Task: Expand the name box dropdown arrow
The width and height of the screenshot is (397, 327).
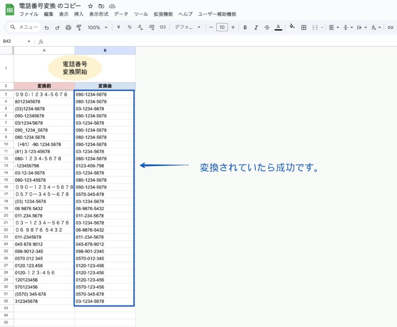Action: pyautogui.click(x=29, y=41)
